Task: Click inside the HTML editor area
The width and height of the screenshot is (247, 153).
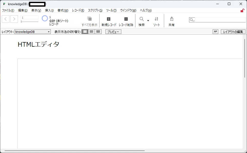Action: [130, 103]
